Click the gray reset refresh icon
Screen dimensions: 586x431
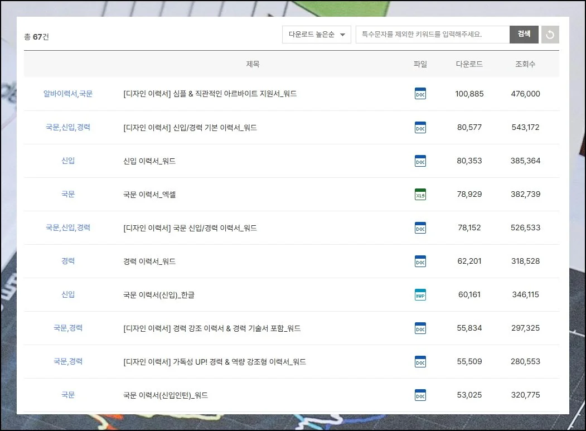coord(550,35)
